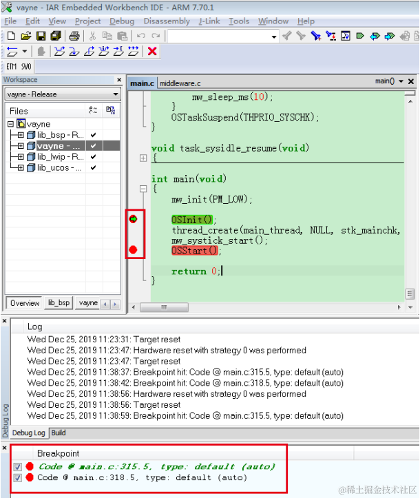Open the File menu
The width and height of the screenshot is (420, 498).
[10, 21]
